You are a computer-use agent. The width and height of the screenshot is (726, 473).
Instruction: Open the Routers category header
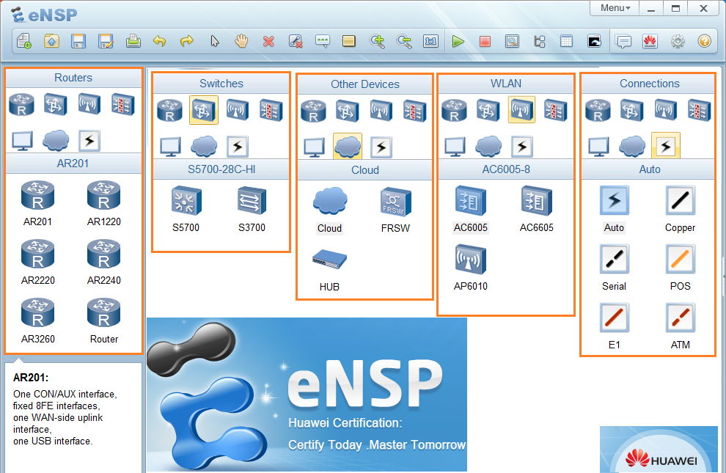coord(73,77)
